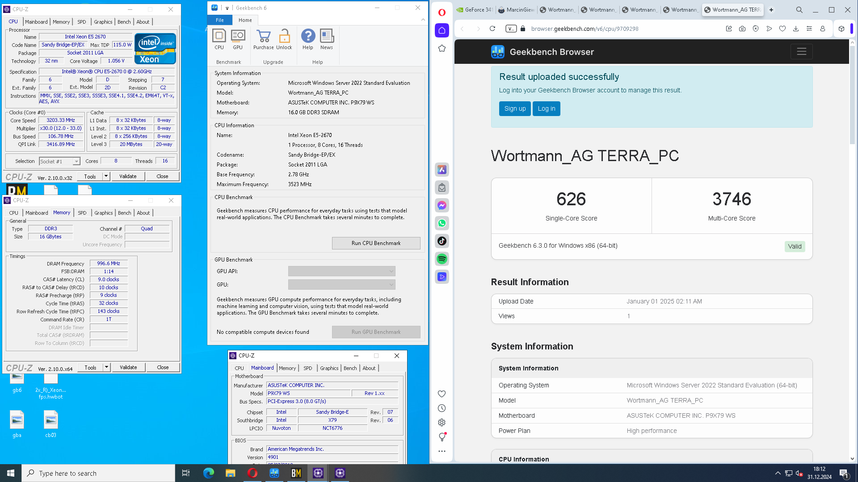Click the browser page vertical scrollbar thumb
The width and height of the screenshot is (858, 482).
pyautogui.click(x=852, y=95)
